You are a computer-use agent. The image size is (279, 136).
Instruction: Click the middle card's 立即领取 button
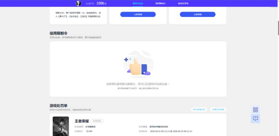[x=138, y=14]
